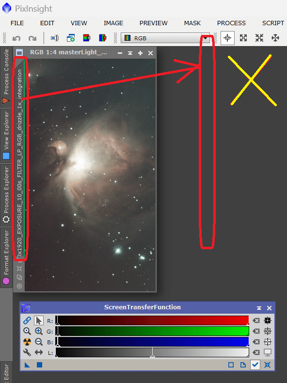
Task: Select the Edit STF pointer mode
Action: (39, 320)
